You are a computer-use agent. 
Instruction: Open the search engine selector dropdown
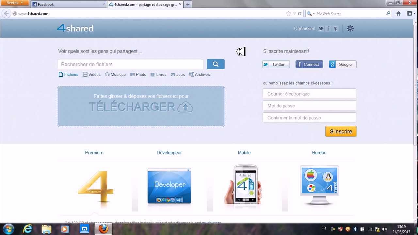(x=311, y=14)
